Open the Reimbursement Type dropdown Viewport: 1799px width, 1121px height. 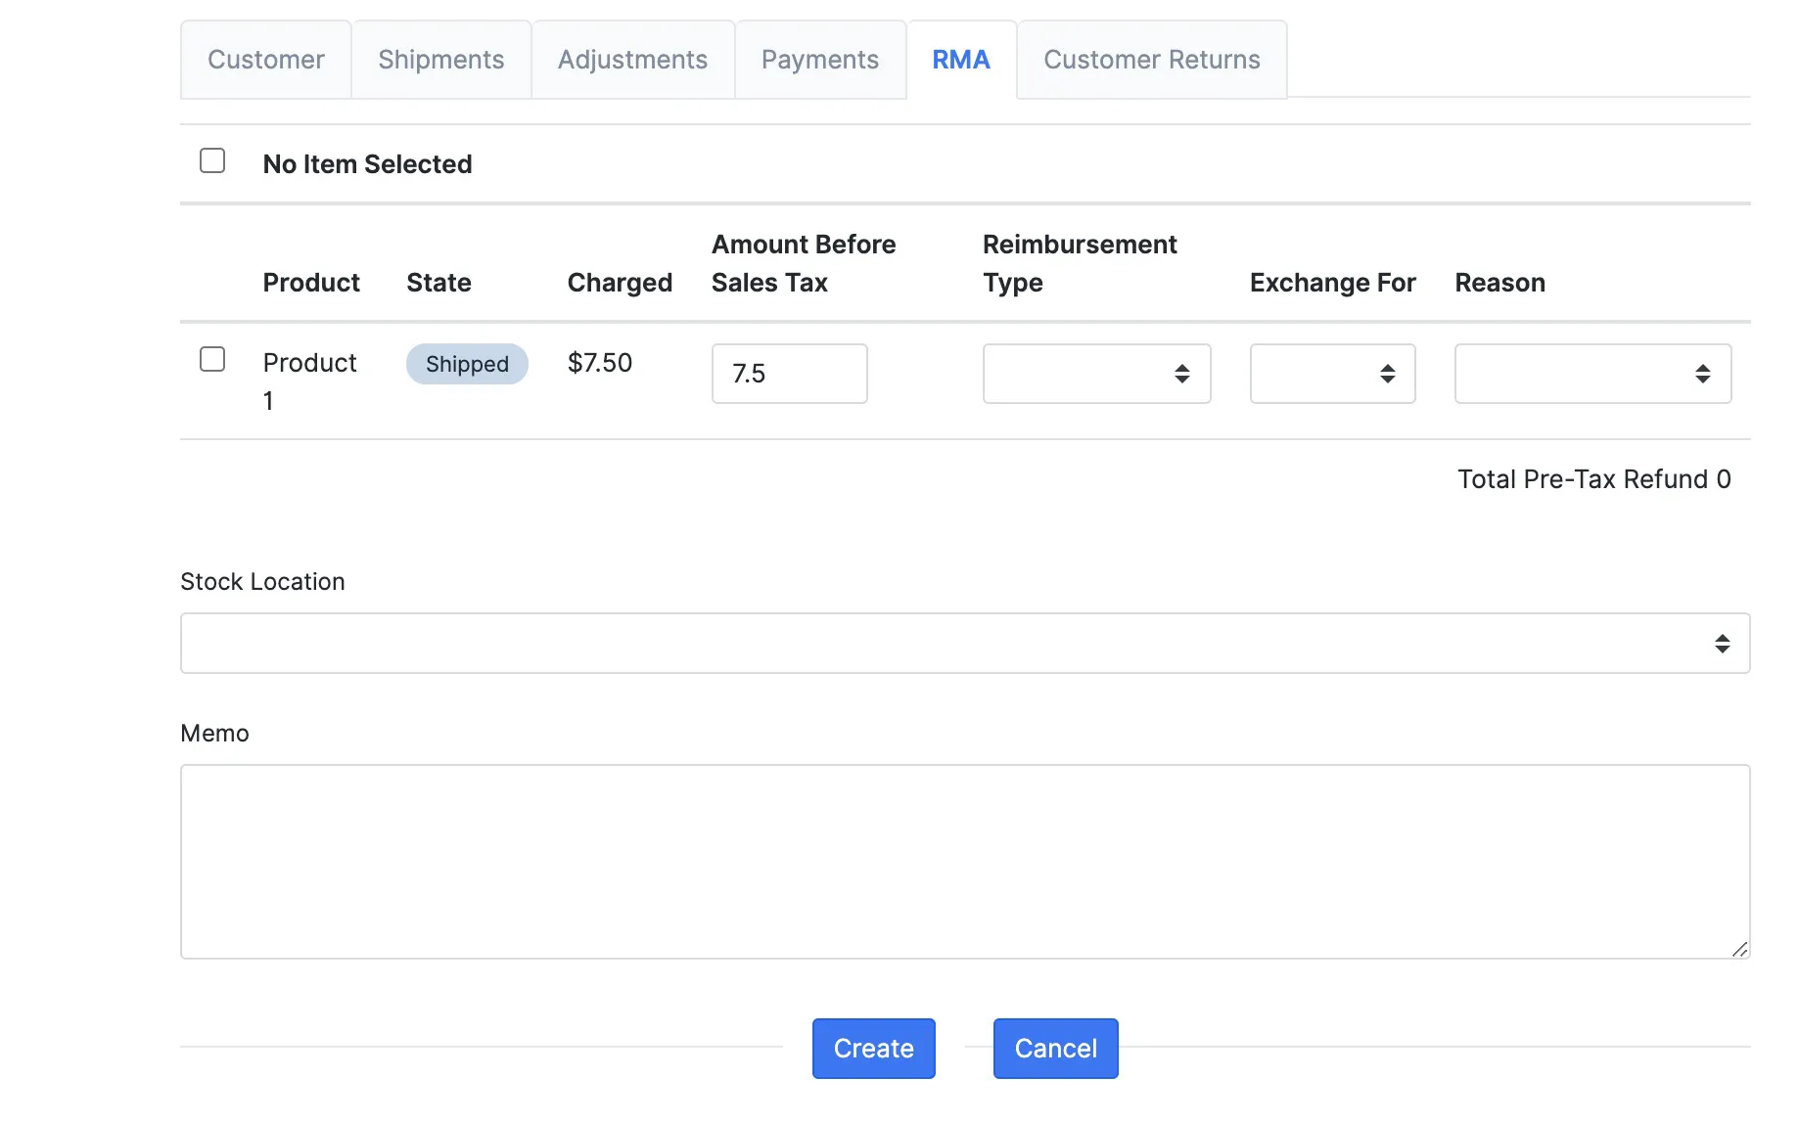(1096, 374)
